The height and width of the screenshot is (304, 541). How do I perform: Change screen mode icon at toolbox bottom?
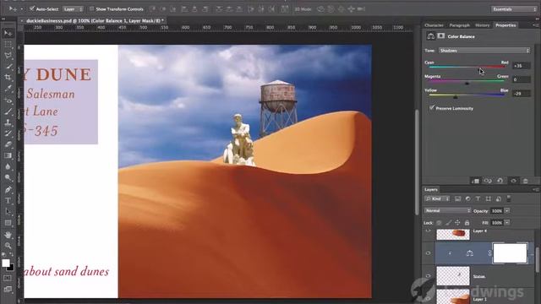click(x=8, y=289)
